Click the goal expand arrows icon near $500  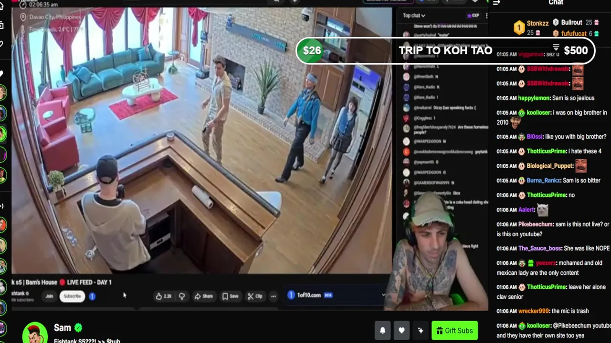click(556, 48)
